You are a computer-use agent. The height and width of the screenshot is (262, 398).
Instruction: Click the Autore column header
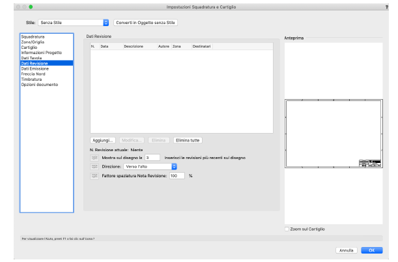point(164,46)
